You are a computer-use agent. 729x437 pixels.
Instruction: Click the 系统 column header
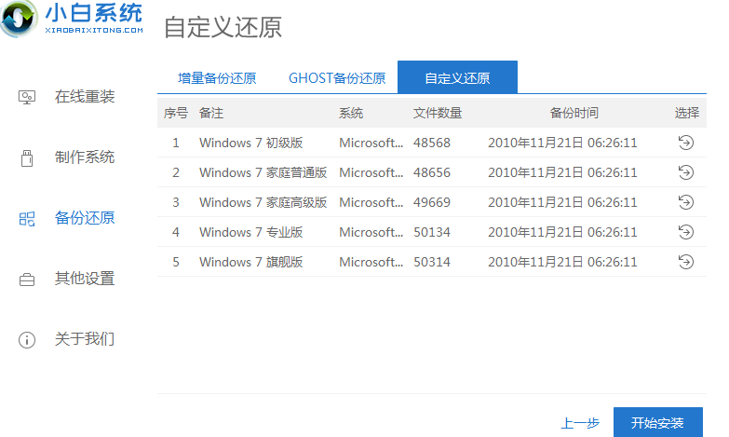351,113
